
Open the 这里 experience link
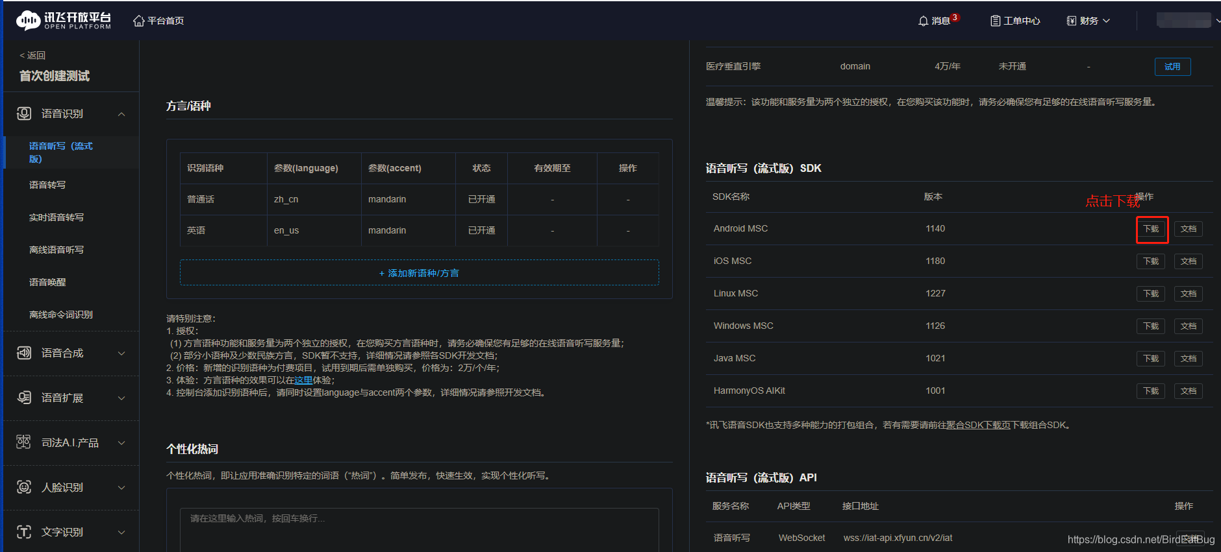(x=303, y=380)
